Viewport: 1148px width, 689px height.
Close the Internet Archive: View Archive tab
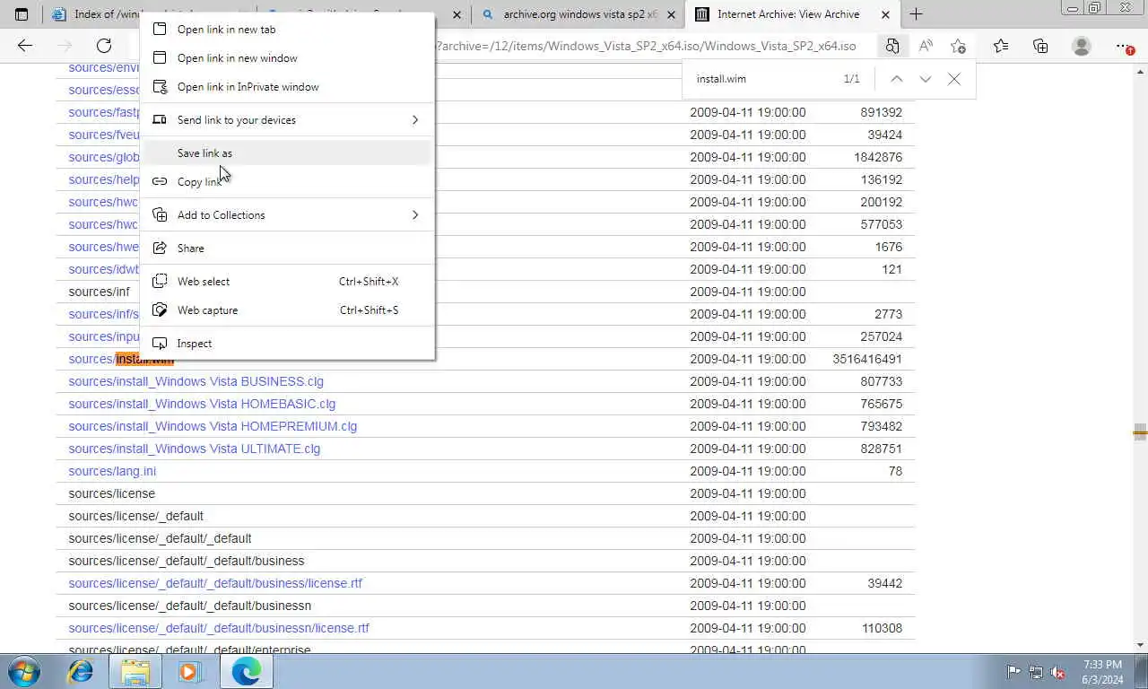[886, 14]
